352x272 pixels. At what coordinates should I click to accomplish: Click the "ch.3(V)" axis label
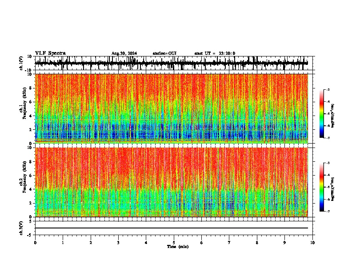pyautogui.click(x=21, y=228)
